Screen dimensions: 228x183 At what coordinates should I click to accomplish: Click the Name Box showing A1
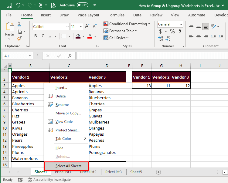[x=15, y=56]
